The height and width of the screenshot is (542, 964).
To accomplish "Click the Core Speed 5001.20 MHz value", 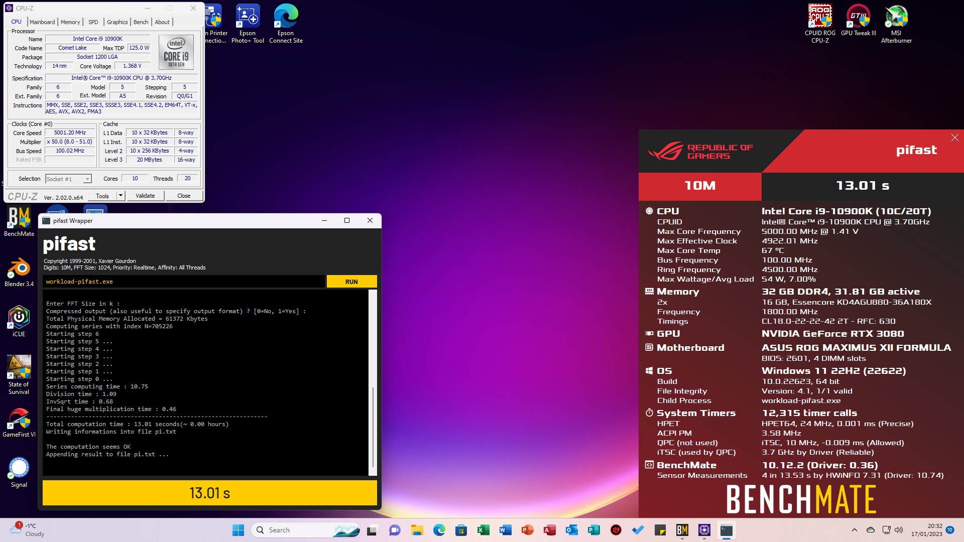I will (70, 133).
